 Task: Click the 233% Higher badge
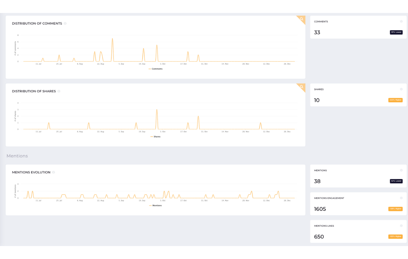click(395, 100)
